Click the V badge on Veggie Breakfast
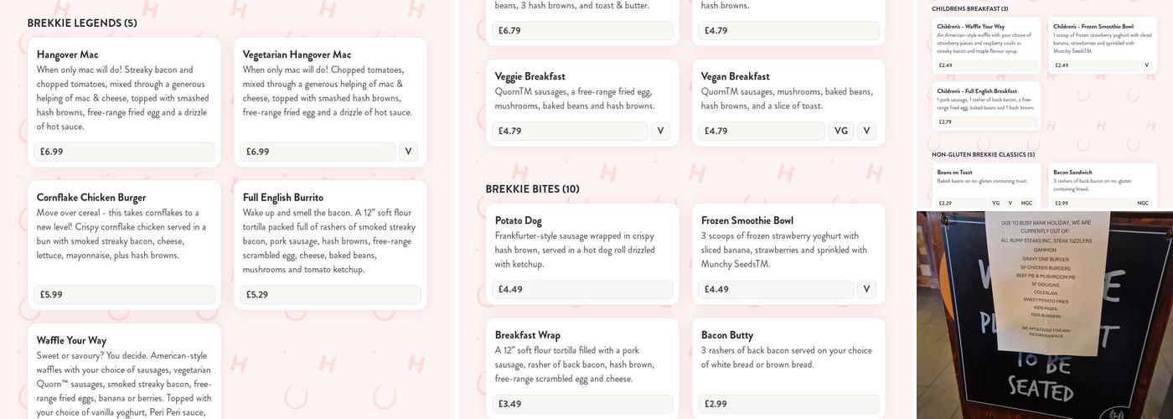This screenshot has width=1173, height=419. tap(660, 131)
